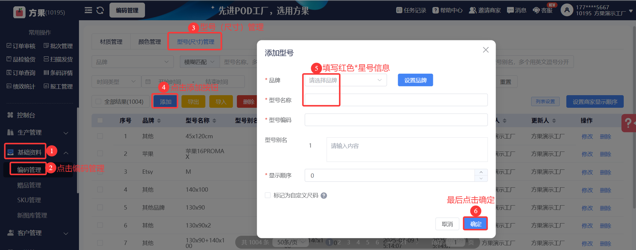This screenshot has width=636, height=250.
Task: Check 全部结果(1004) checkbox
Action: click(x=98, y=101)
